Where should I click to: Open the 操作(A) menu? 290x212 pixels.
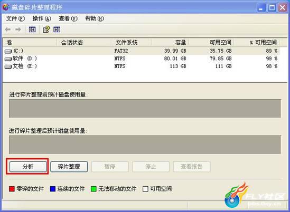[x=42, y=18]
